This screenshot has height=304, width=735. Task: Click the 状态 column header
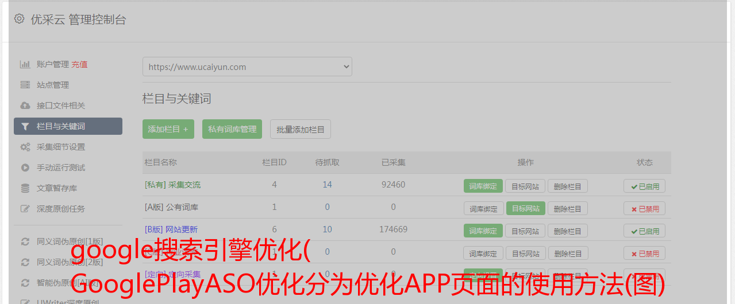pos(645,162)
